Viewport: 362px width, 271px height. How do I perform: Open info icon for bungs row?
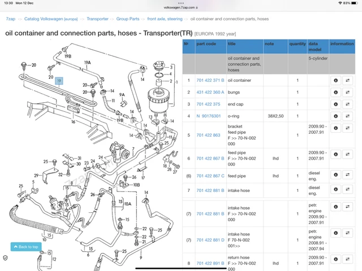click(335, 92)
